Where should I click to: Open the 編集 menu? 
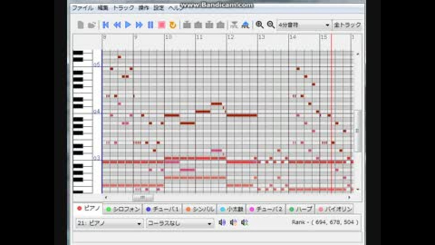click(x=103, y=8)
